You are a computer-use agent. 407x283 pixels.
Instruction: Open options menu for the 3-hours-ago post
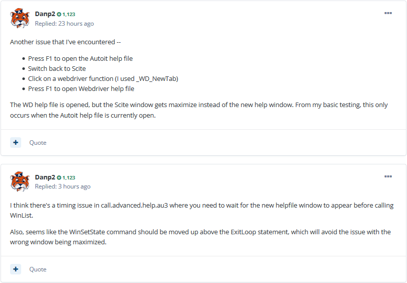(x=388, y=176)
